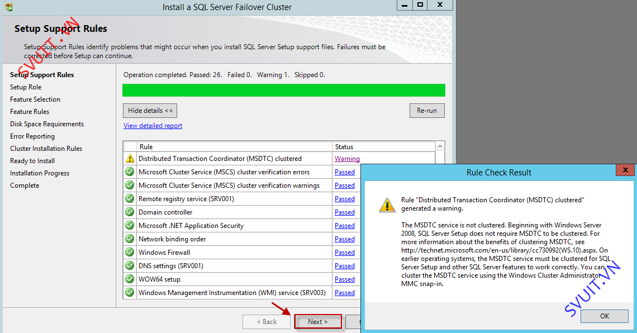637x333 pixels.
Task: Select Feature Selection step in sidebar
Action: (35, 99)
